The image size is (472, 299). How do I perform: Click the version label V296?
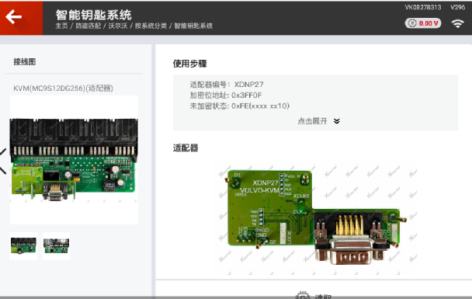[x=458, y=7]
